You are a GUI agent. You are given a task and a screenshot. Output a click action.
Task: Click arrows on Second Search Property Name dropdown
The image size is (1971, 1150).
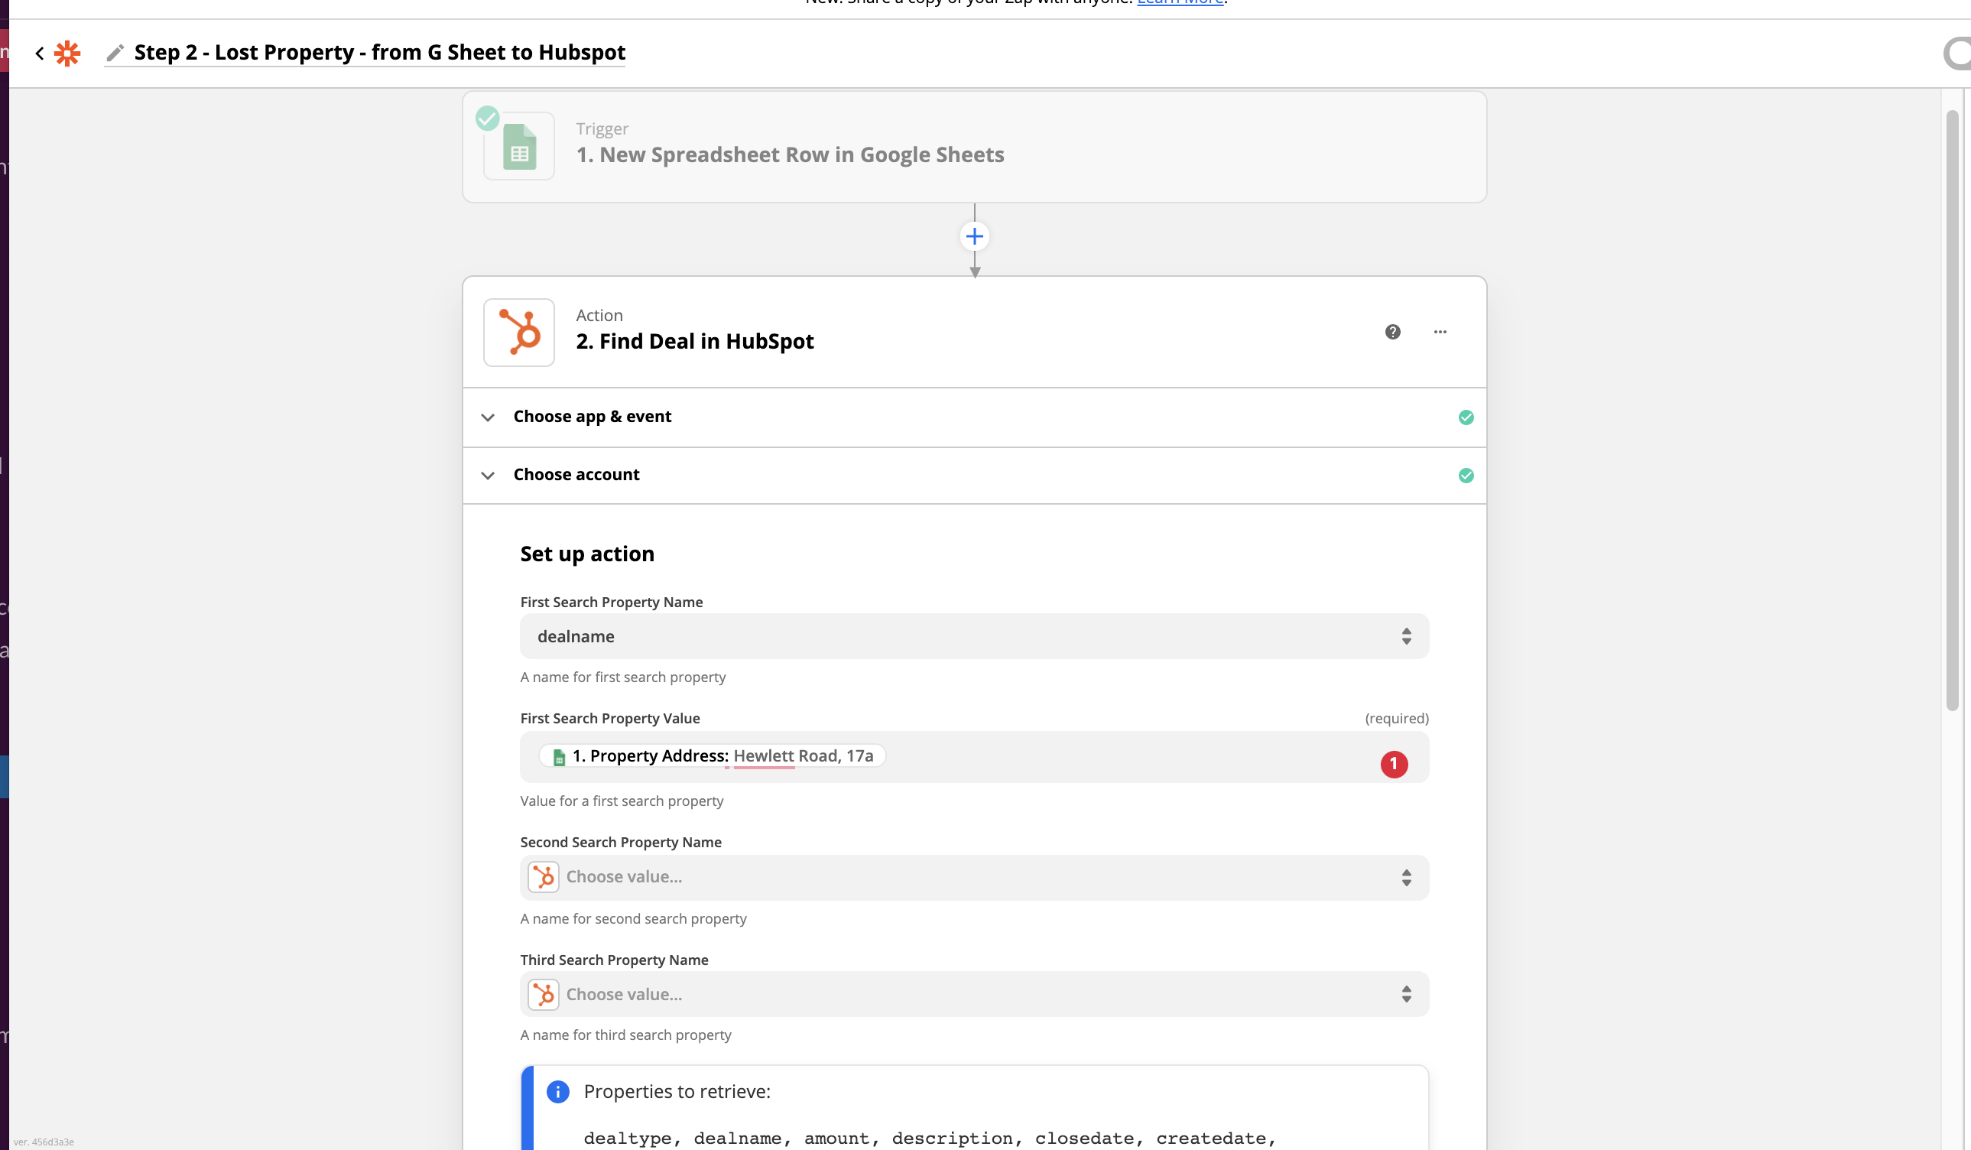1406,878
